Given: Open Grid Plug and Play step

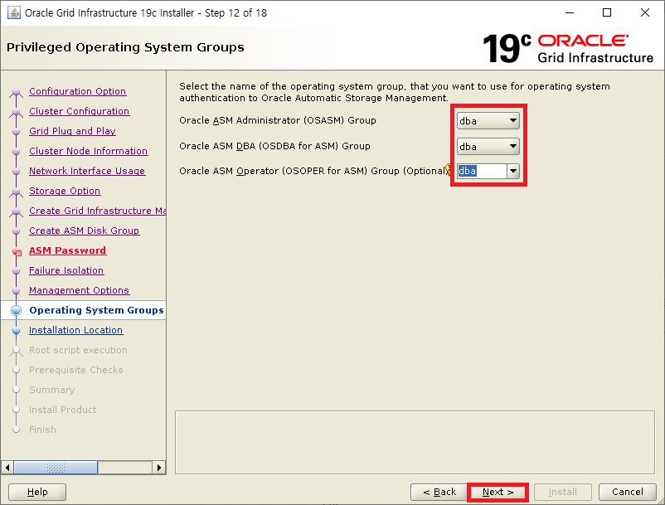Looking at the screenshot, I should [72, 131].
